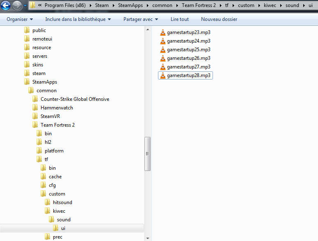Open arrow after sound breadcrumb
This screenshot has width=318, height=241.
click(304, 5)
